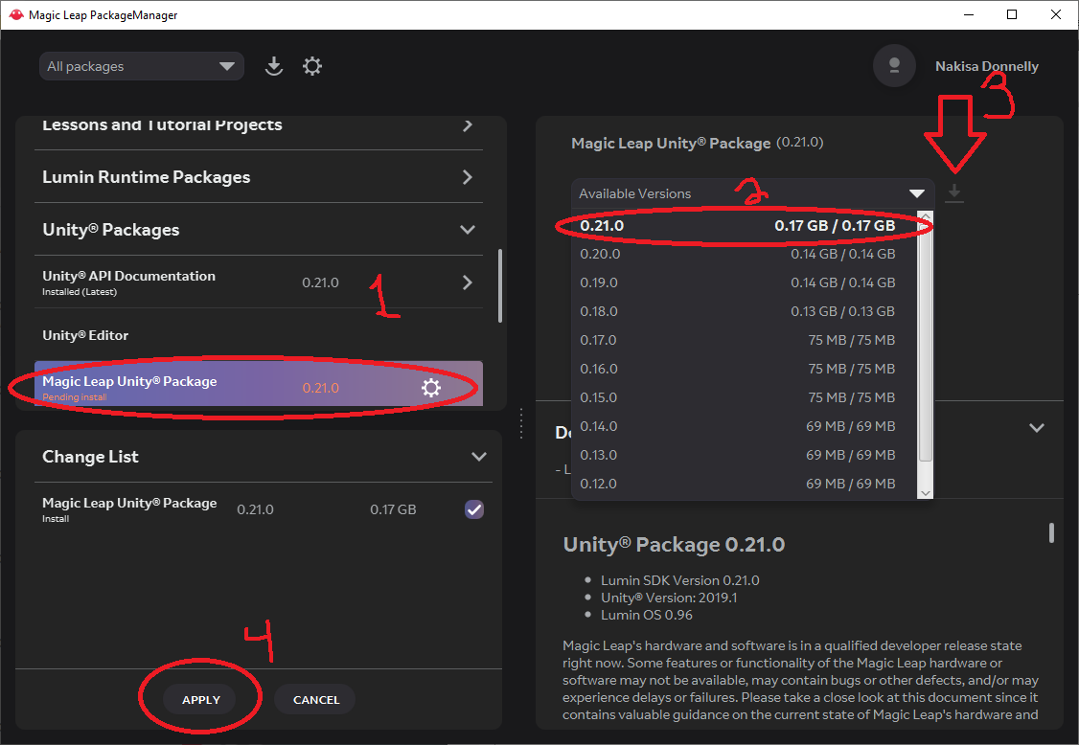This screenshot has width=1079, height=745.
Task: Collapse the details section chevron on right panel
Action: [1036, 428]
